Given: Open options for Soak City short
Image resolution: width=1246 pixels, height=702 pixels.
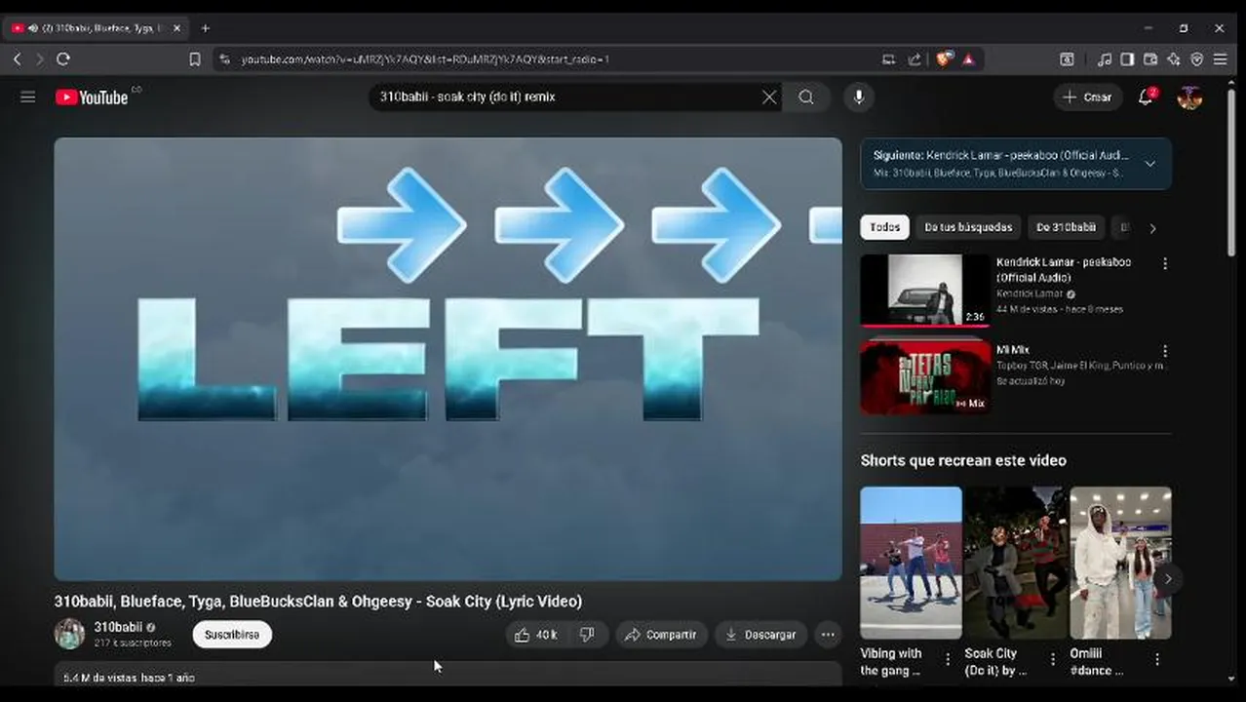Looking at the screenshot, I should [1052, 660].
